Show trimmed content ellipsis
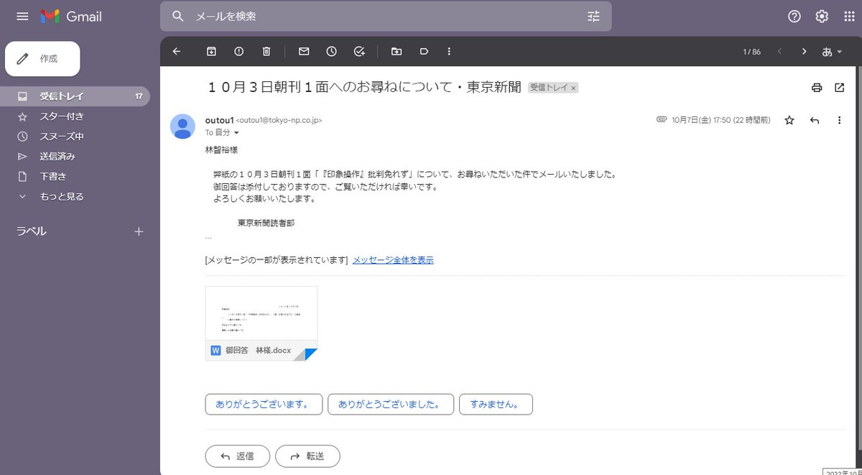 (x=208, y=238)
